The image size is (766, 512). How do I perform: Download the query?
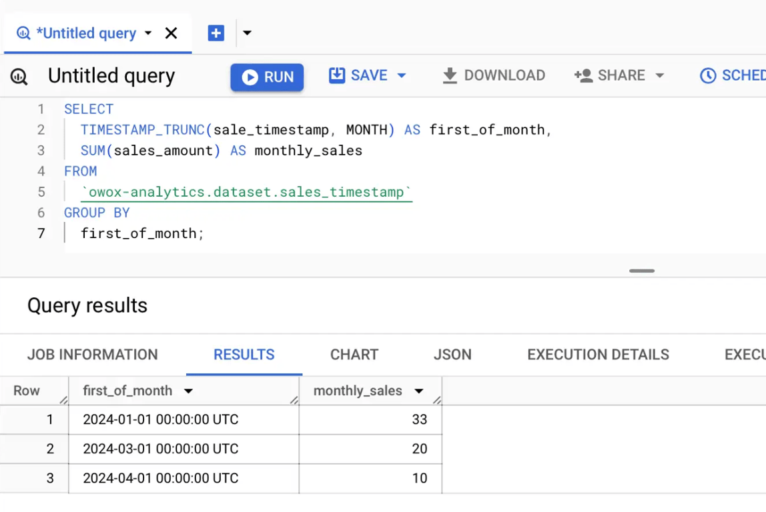pos(493,75)
